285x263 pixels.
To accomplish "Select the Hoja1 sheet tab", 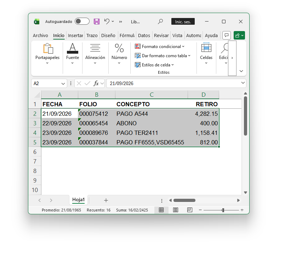I will 79,200.
